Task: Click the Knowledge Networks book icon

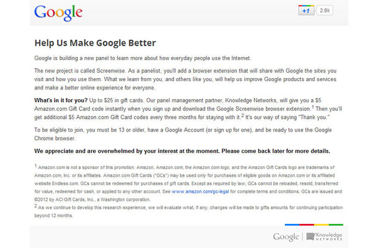Action: point(310,236)
